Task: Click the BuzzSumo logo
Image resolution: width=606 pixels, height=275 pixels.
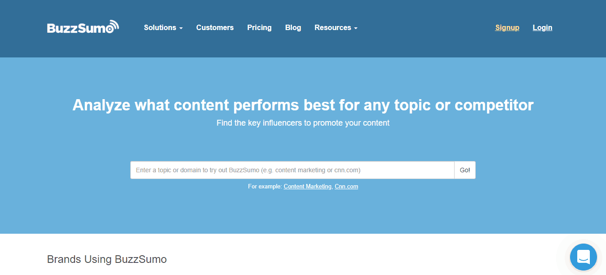Action: pyautogui.click(x=83, y=27)
